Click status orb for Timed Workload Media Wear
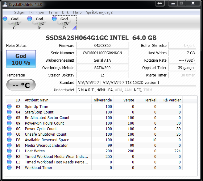This screenshot has width=203, height=181. (9, 157)
